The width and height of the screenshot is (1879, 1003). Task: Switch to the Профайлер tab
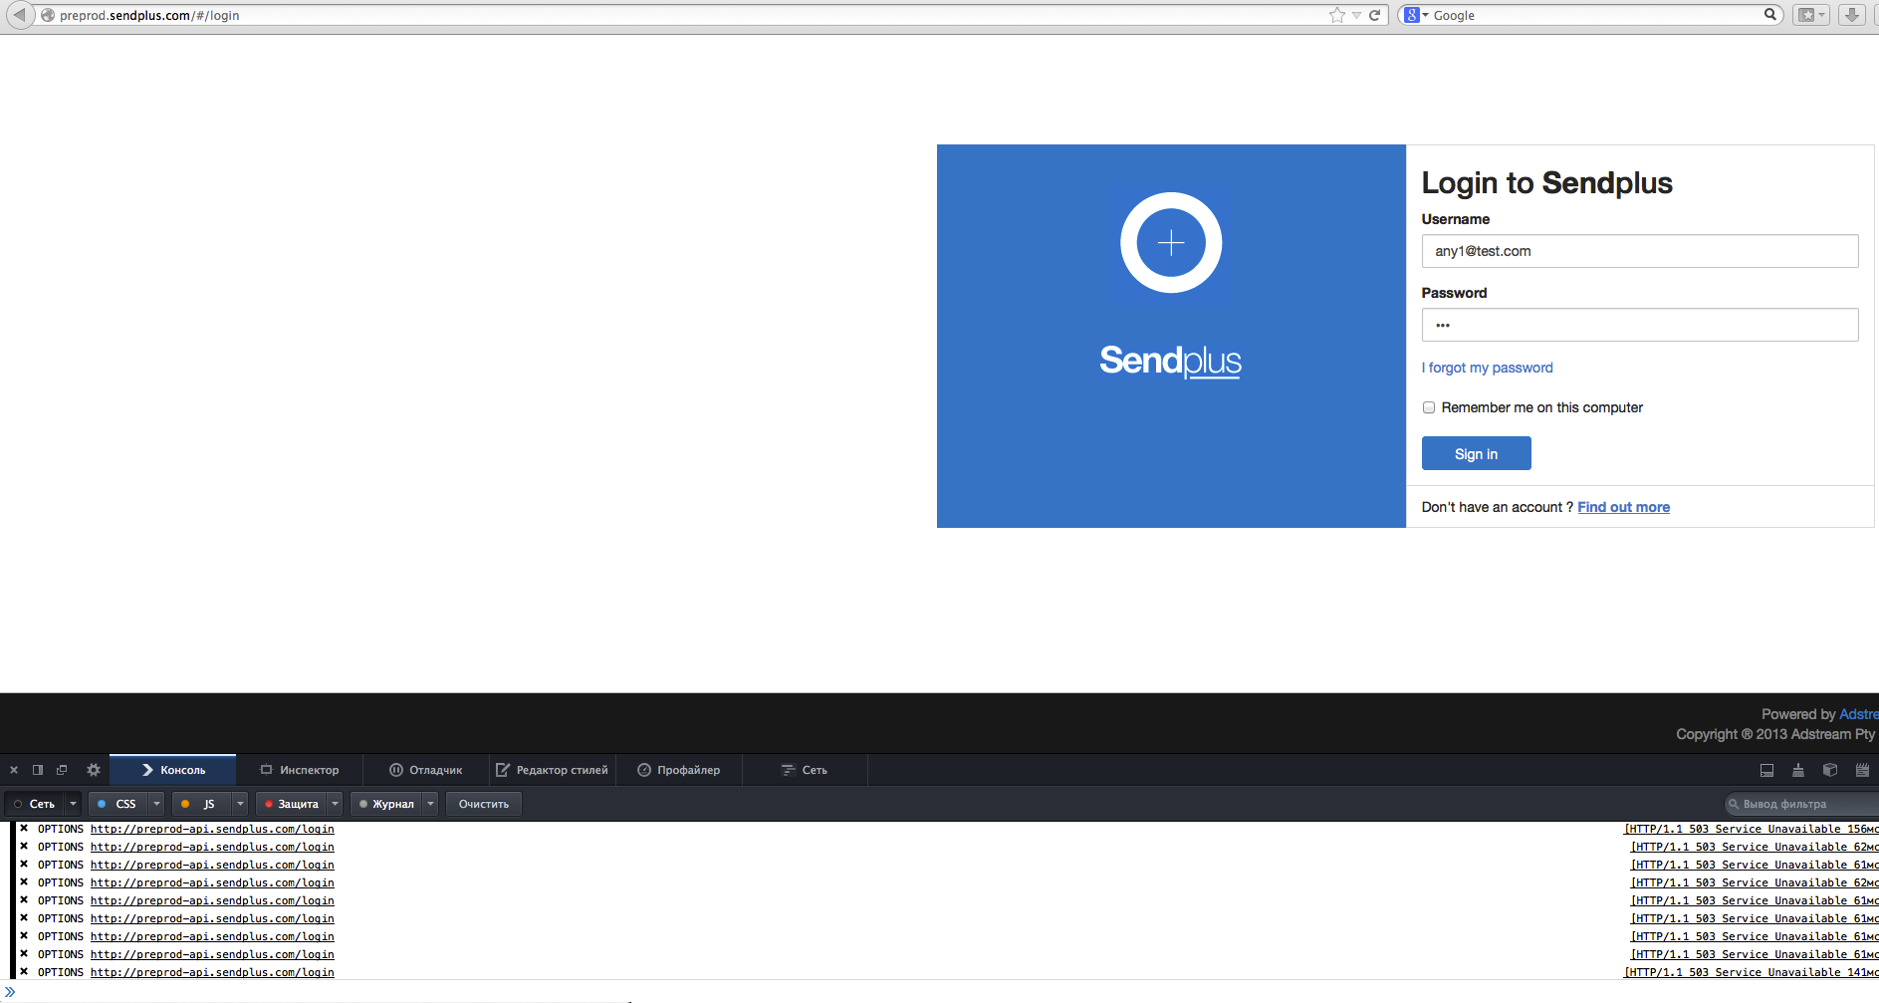click(679, 770)
